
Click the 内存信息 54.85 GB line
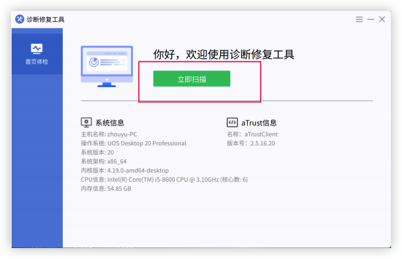(x=106, y=188)
